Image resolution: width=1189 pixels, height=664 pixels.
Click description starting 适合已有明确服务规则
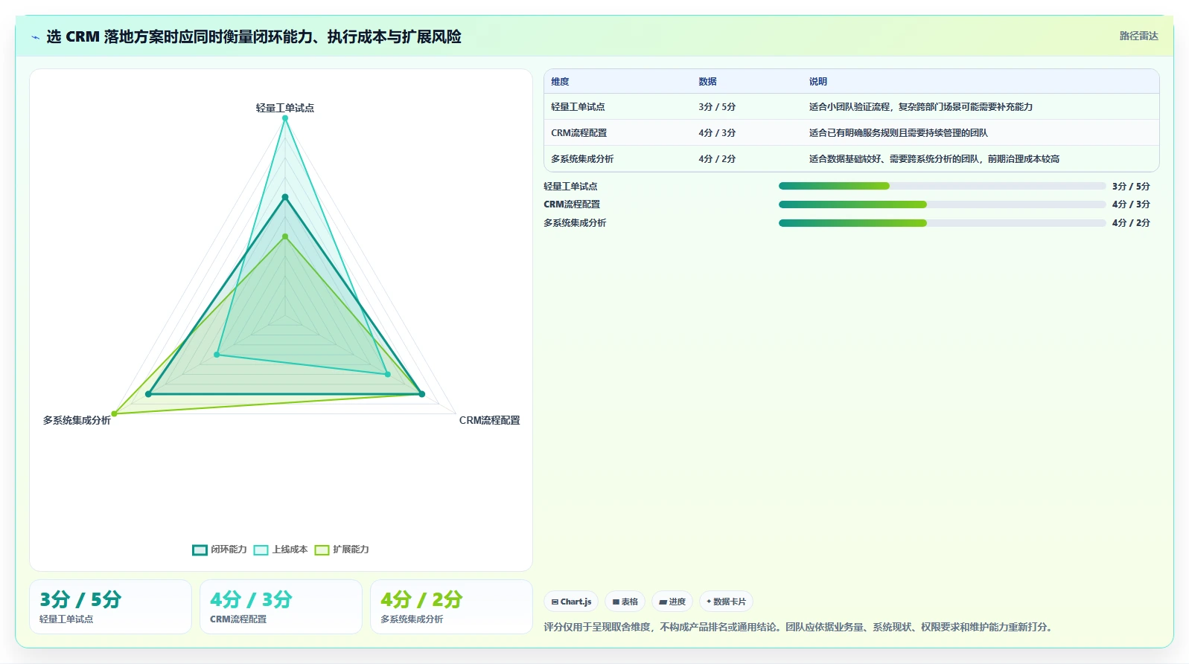pos(899,133)
